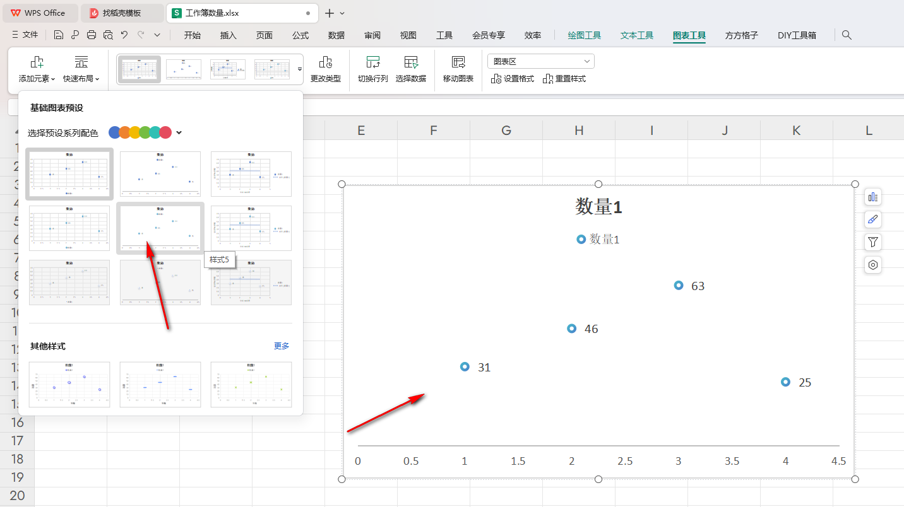
Task: Choose the first 其他样式 thumbnail with circles
Action: point(69,385)
